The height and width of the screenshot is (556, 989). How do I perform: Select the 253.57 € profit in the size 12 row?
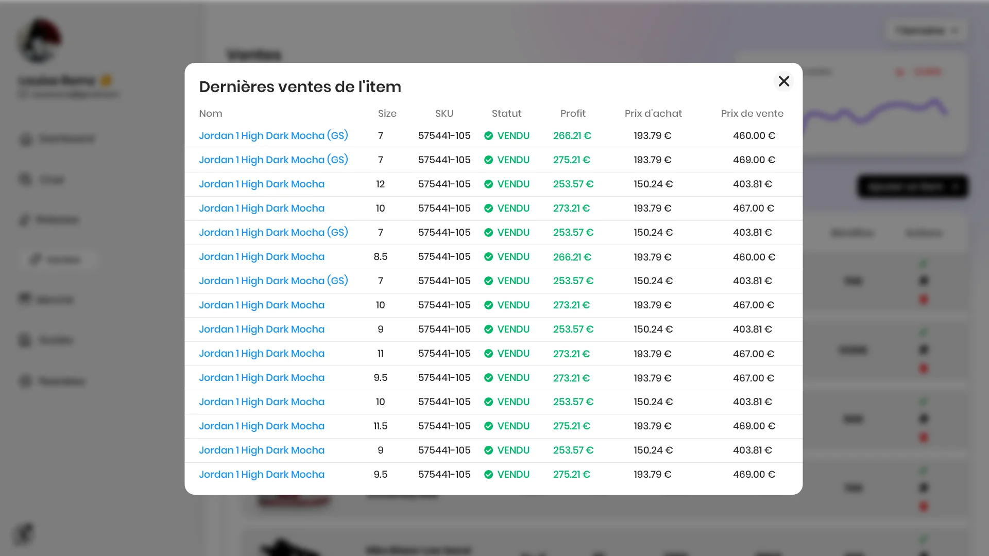tap(573, 184)
